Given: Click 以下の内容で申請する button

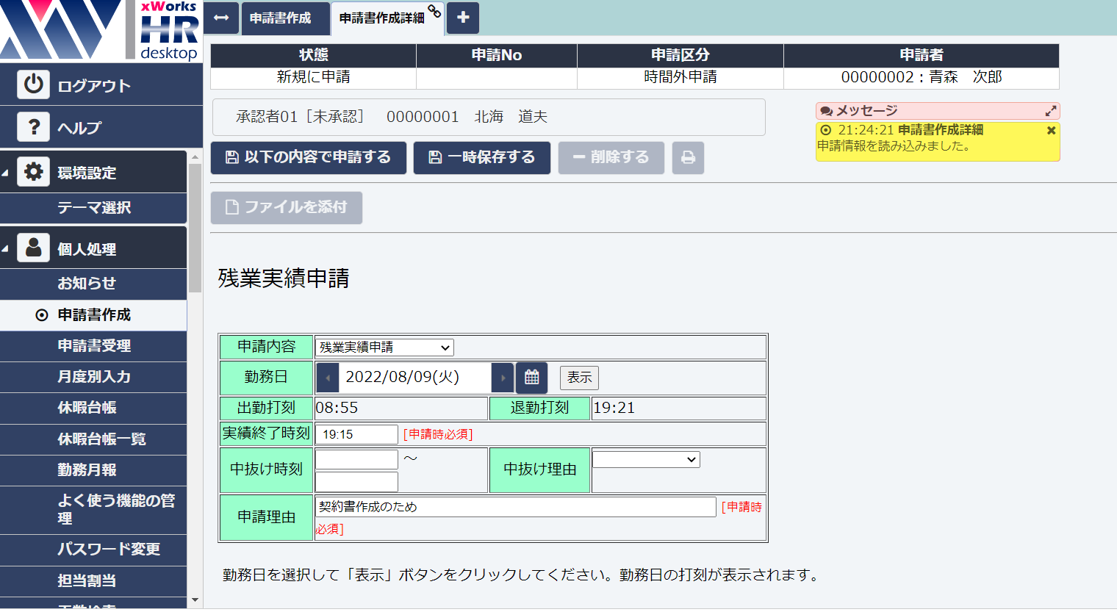Looking at the screenshot, I should 309,158.
